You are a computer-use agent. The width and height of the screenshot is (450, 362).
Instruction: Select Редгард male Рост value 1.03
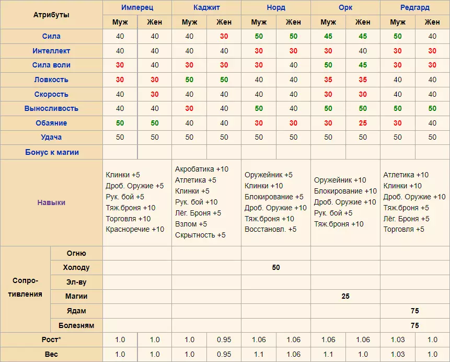click(398, 340)
